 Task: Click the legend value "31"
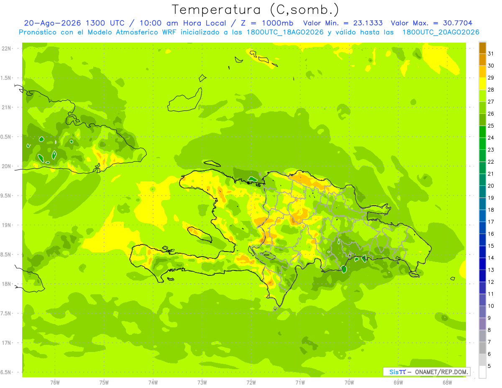(x=491, y=54)
